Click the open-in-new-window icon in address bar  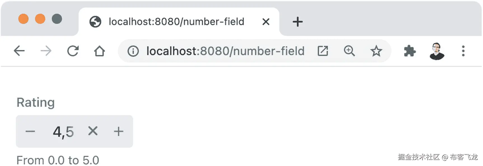pos(323,51)
